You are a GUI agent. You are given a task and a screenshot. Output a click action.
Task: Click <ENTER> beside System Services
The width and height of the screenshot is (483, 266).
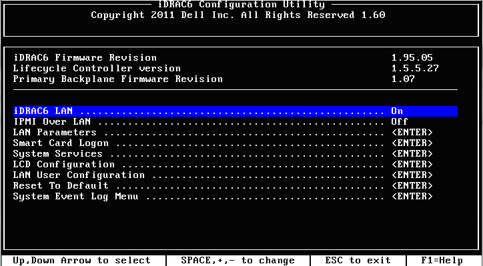412,153
